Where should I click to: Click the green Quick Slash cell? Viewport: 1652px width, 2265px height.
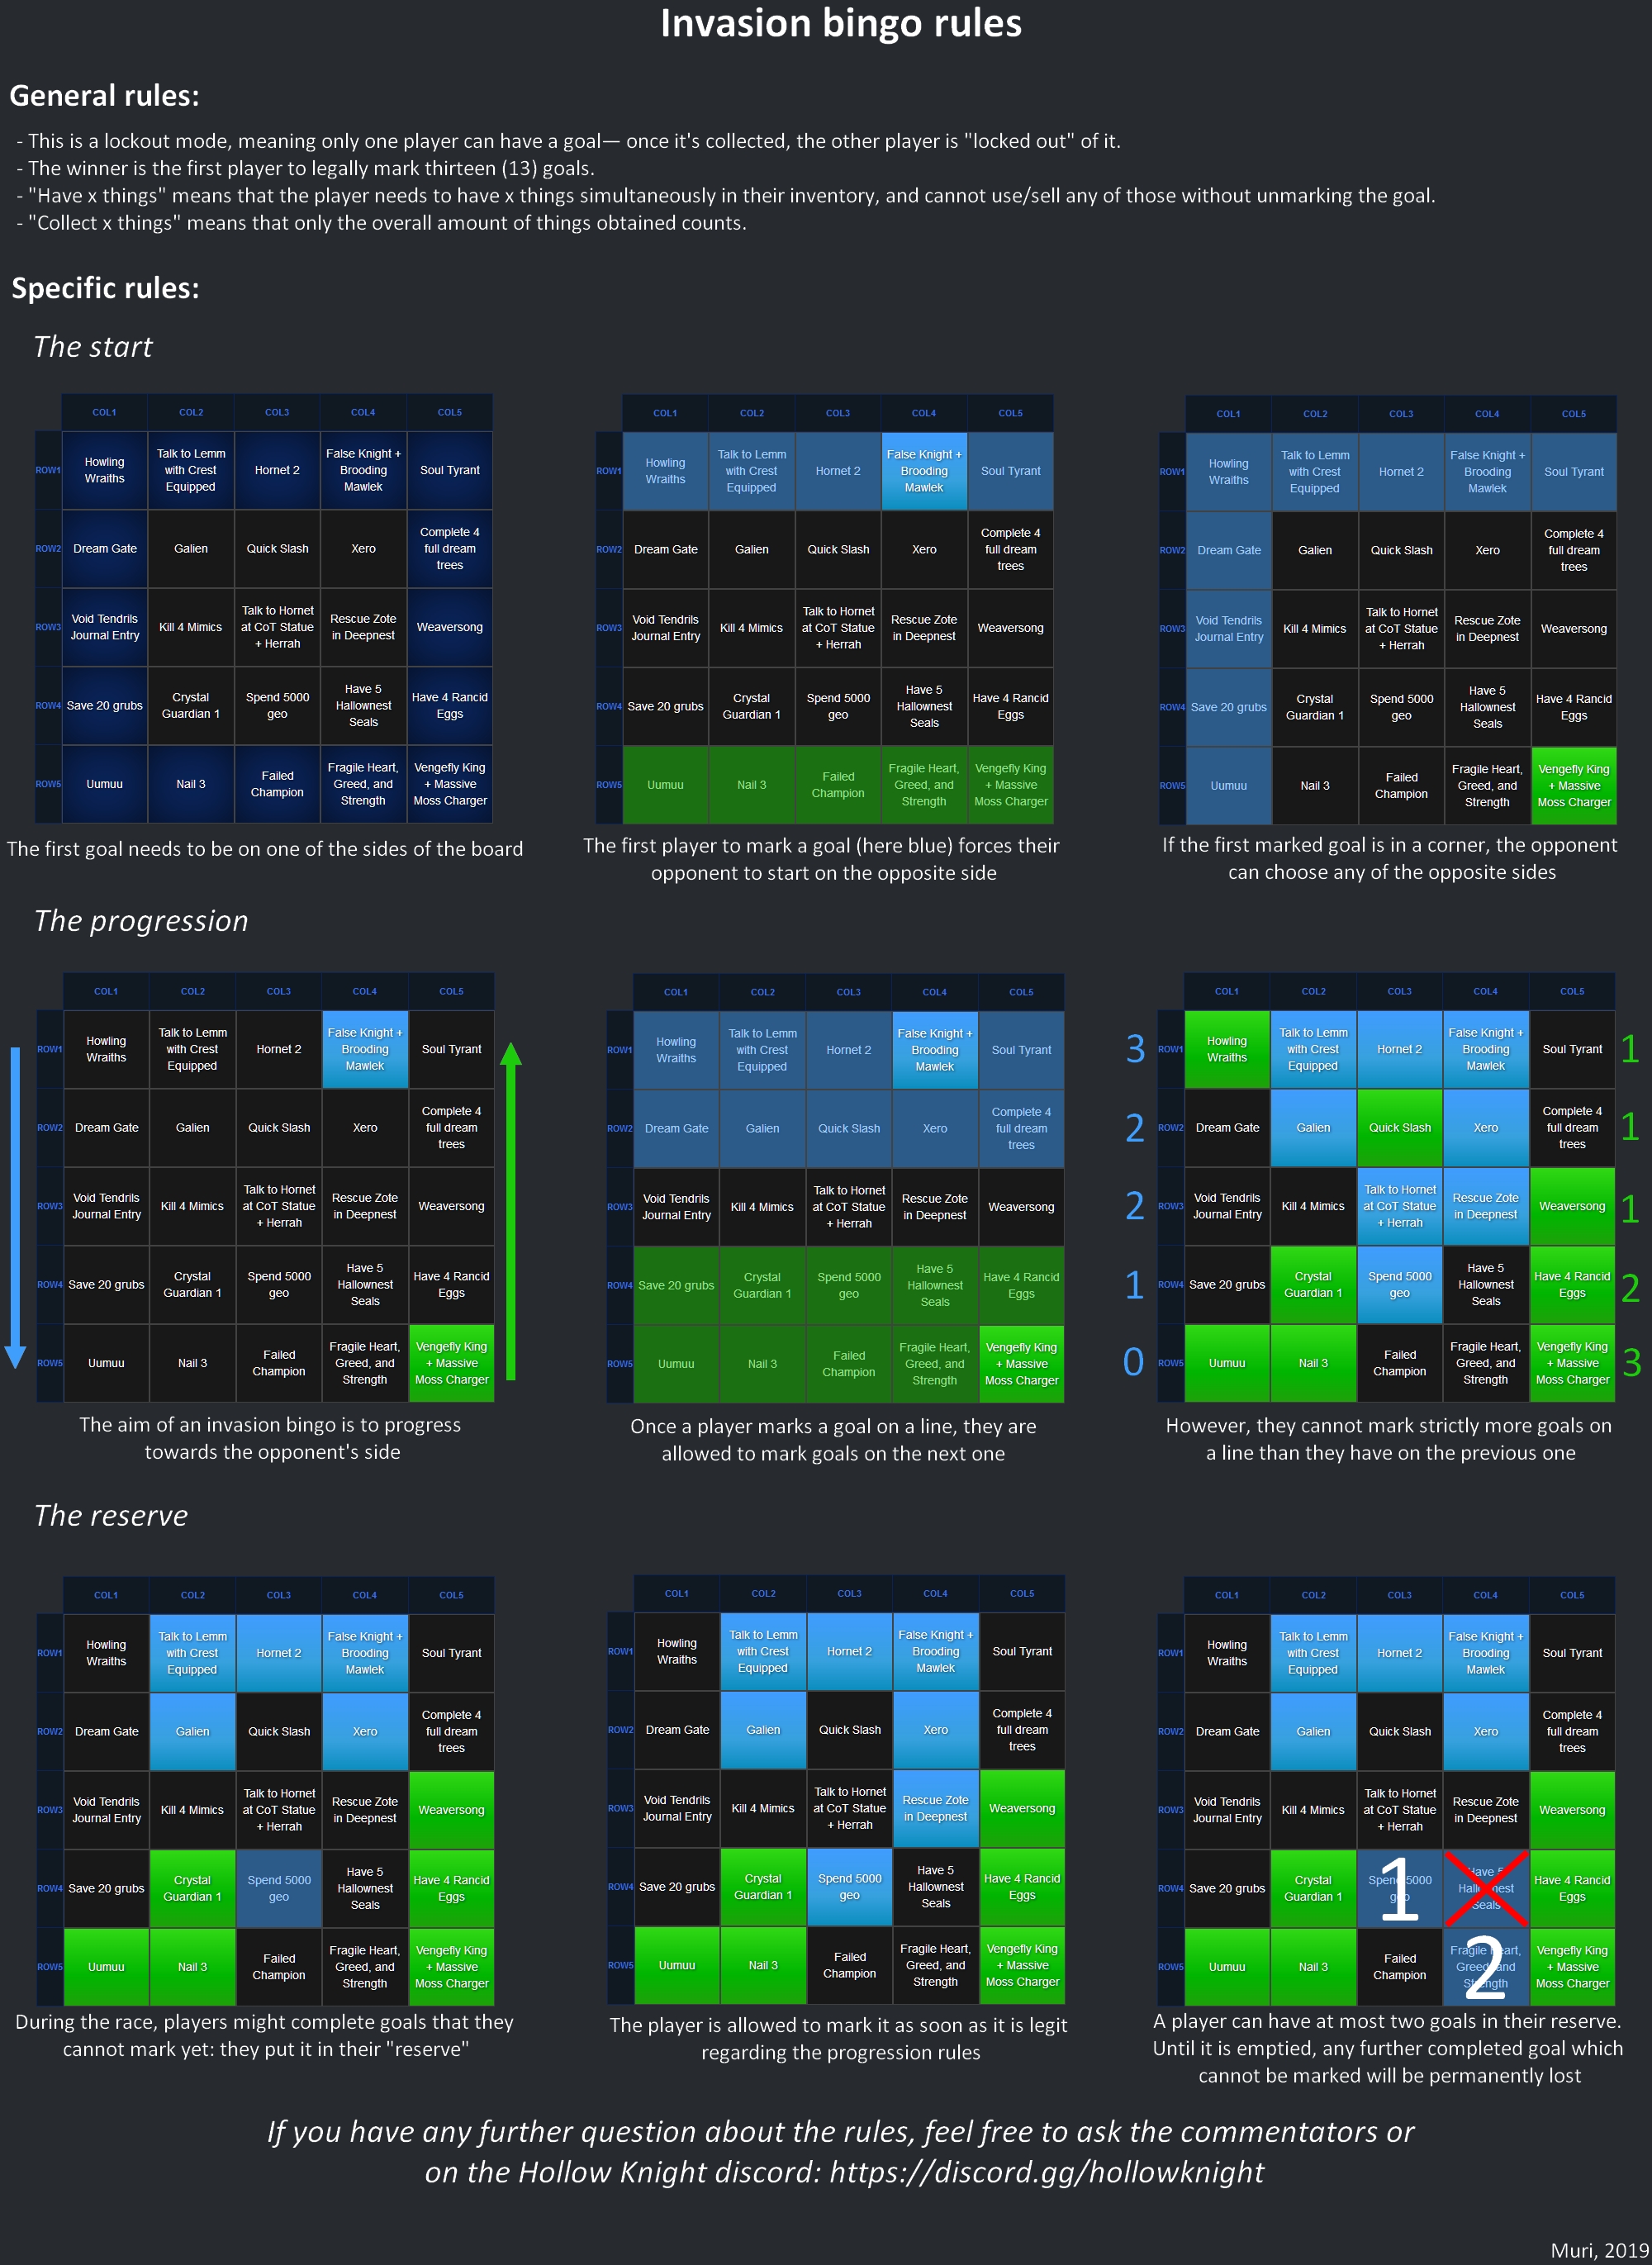[1400, 1127]
